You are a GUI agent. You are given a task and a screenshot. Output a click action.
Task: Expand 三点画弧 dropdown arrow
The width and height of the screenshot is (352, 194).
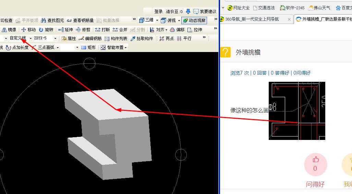point(58,48)
